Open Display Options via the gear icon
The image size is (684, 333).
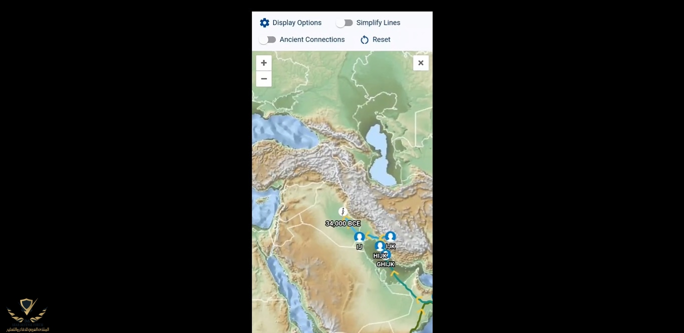coord(264,23)
